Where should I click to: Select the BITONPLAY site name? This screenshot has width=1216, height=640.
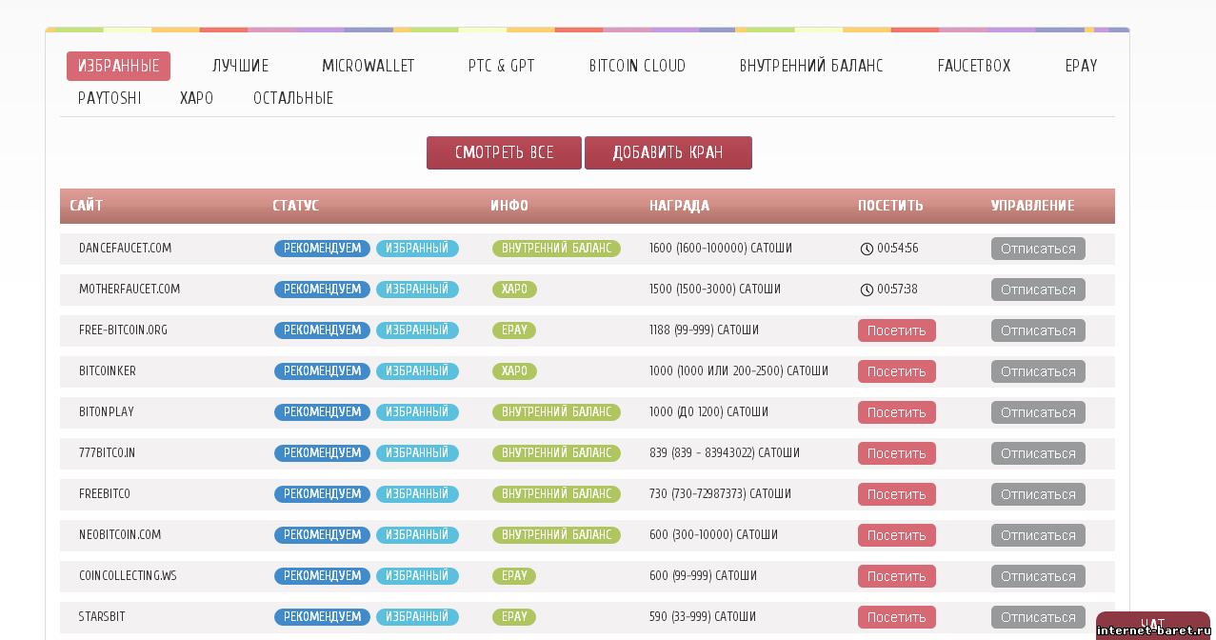pyautogui.click(x=106, y=412)
